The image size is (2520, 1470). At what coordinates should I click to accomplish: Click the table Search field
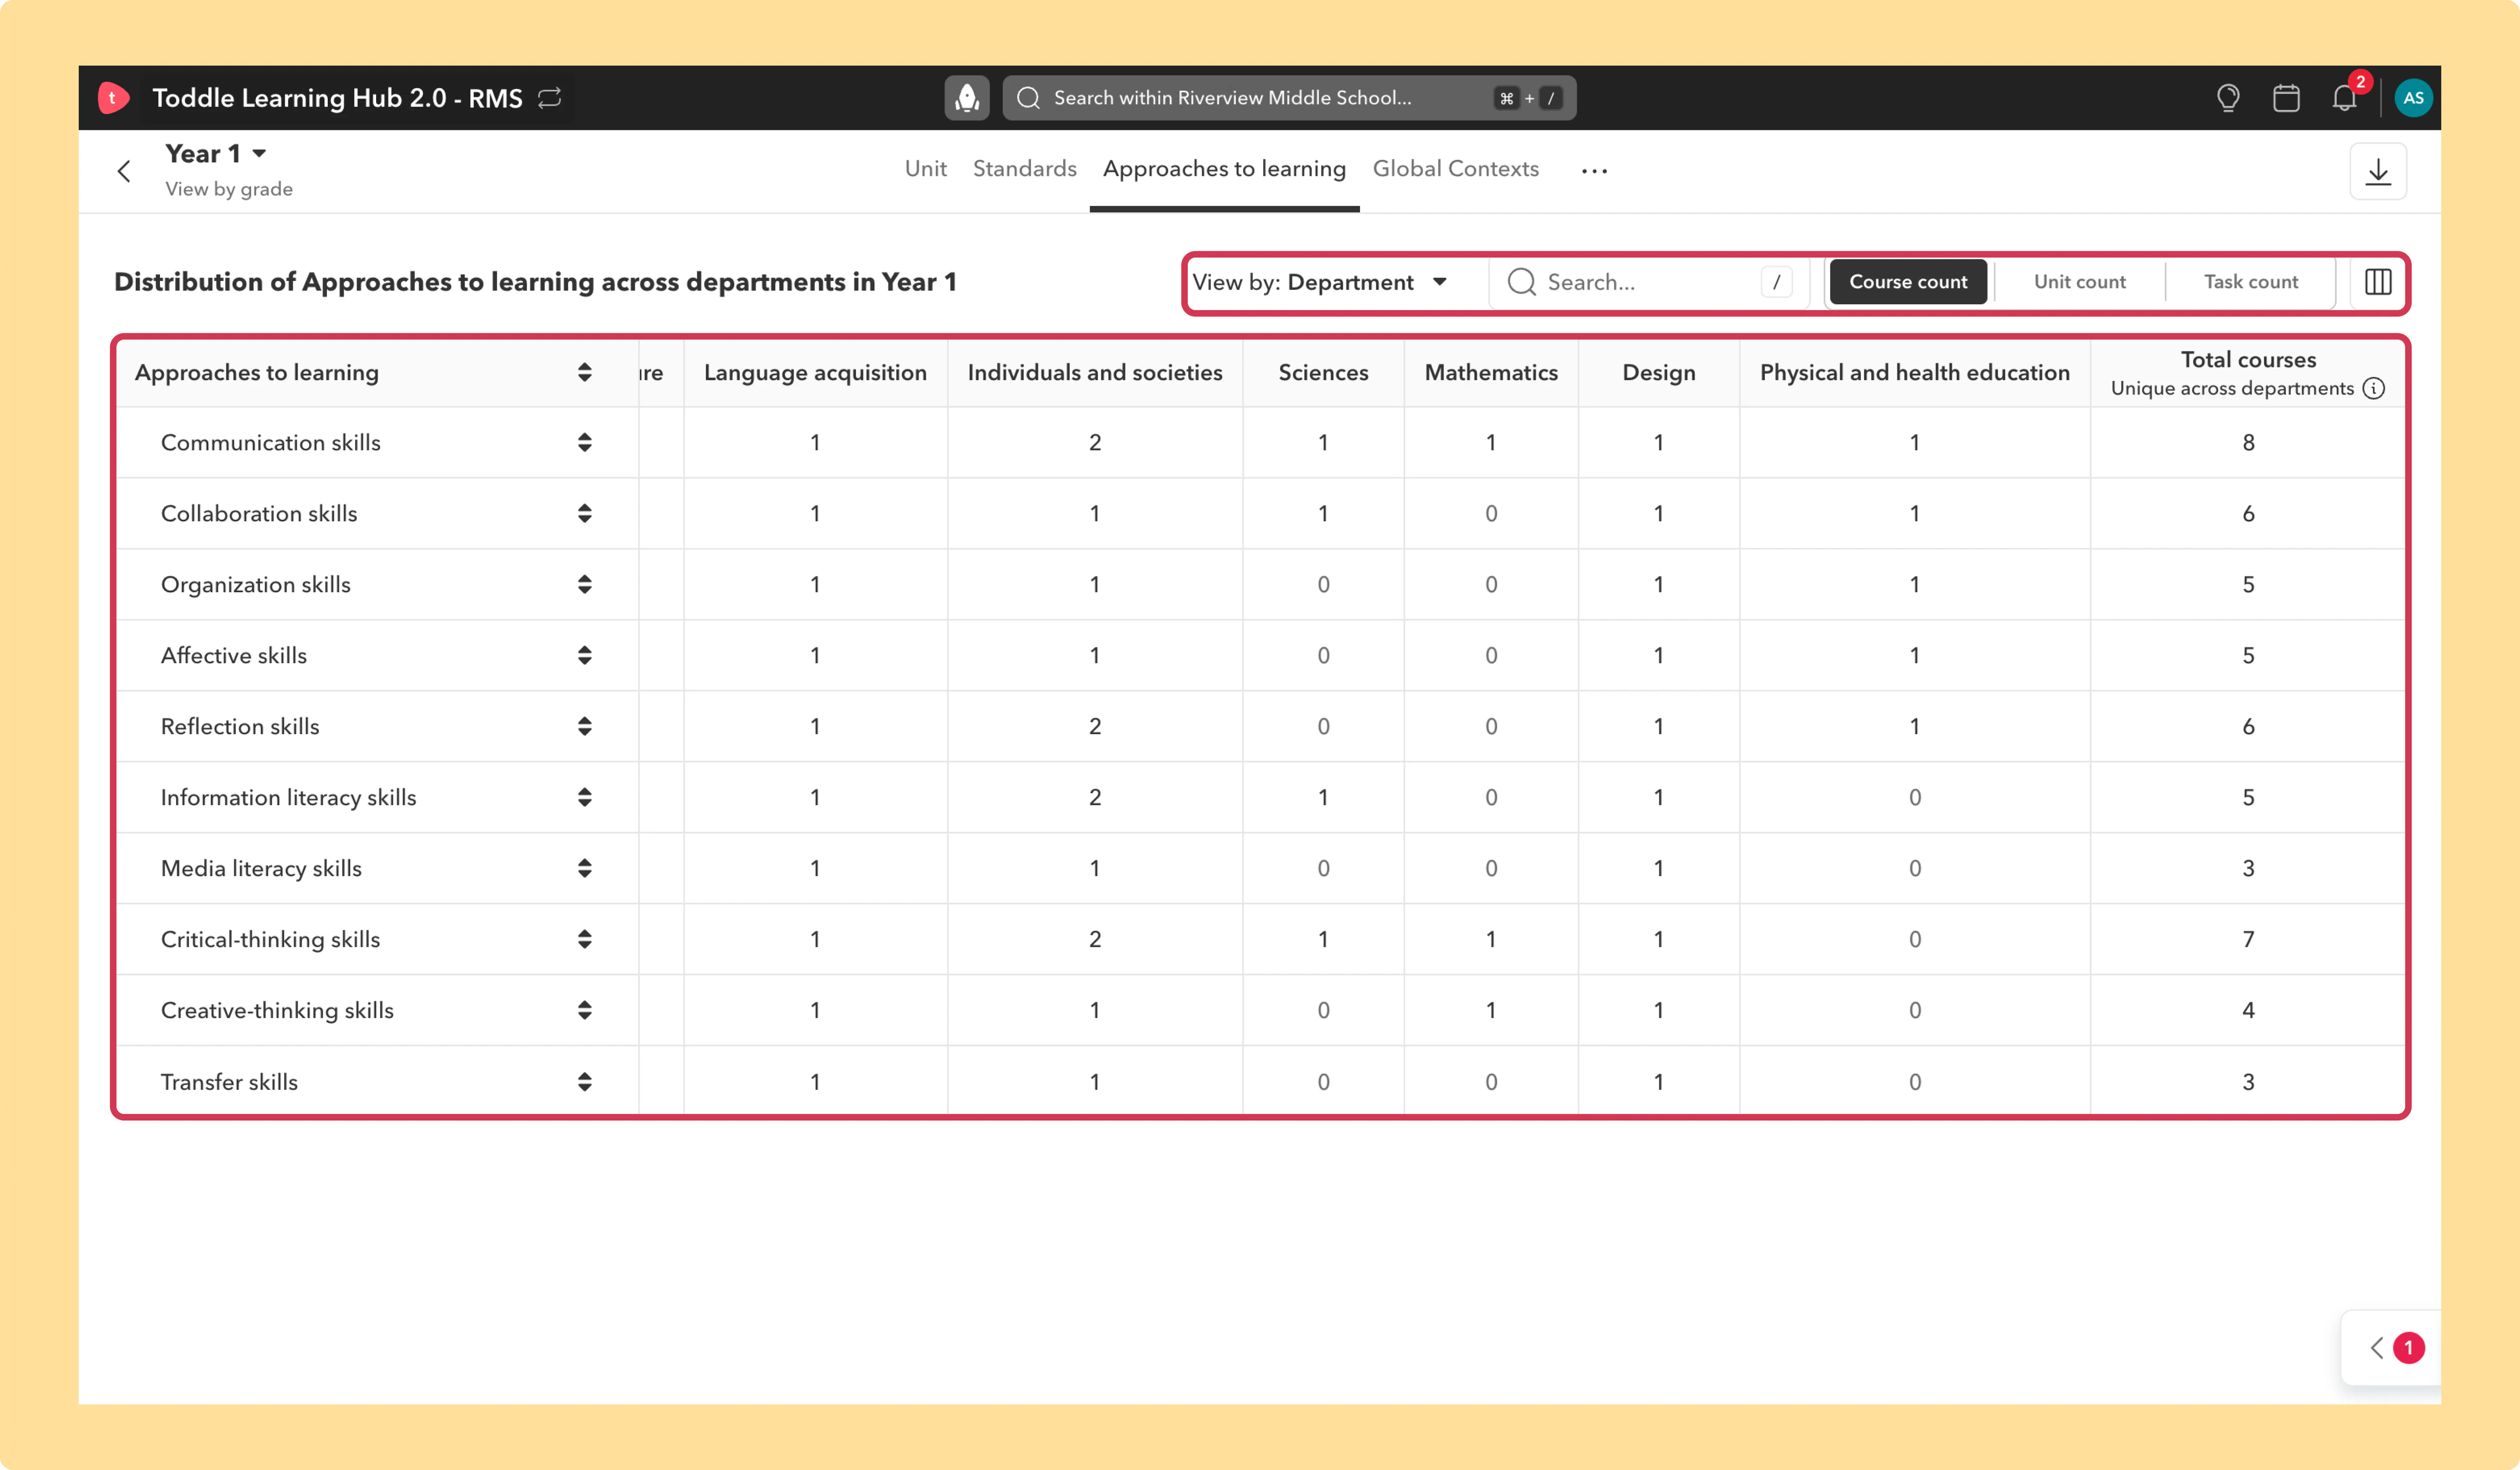pos(1649,282)
